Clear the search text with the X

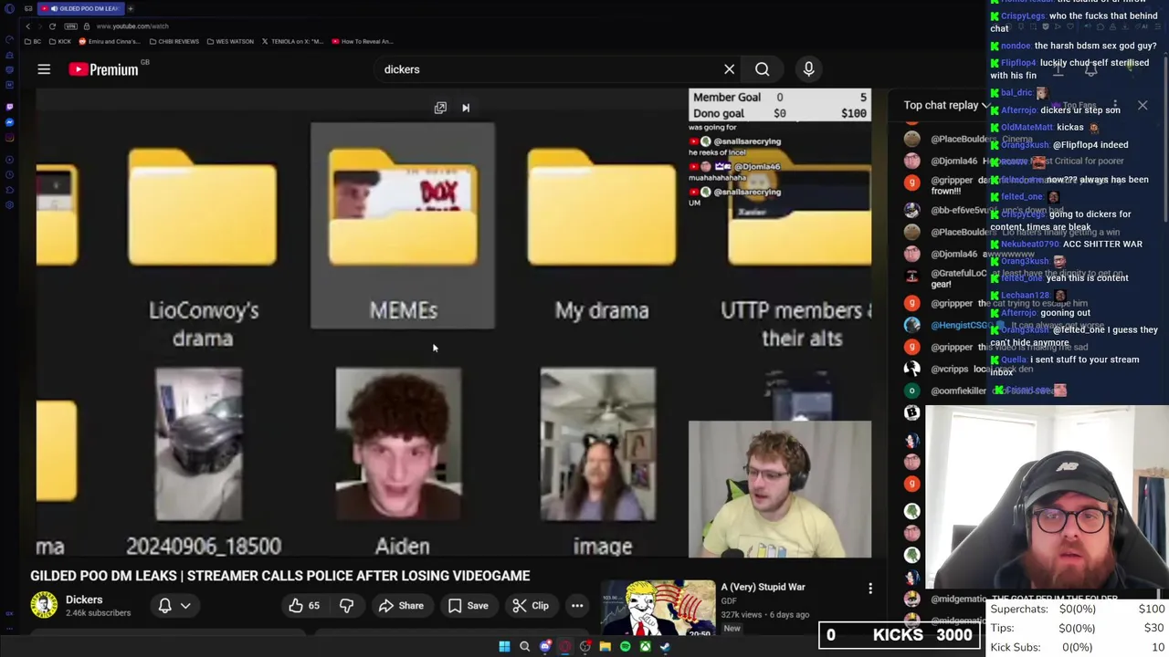point(729,69)
